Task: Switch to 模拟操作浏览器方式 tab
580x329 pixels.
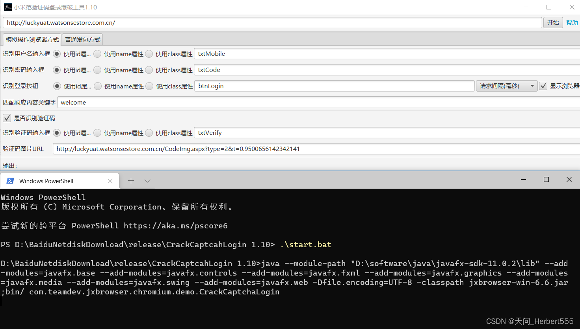Action: click(32, 39)
